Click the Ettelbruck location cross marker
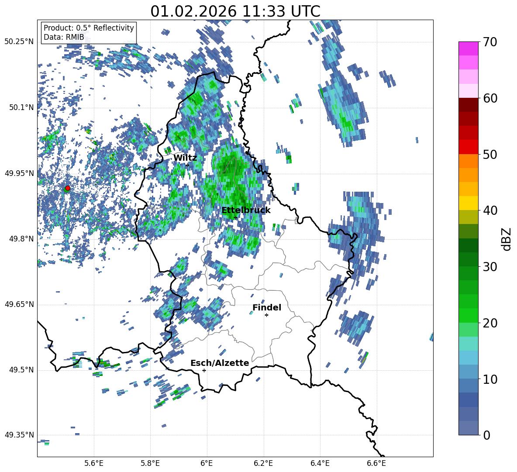Image resolution: width=517 pixels, height=472 pixels. click(235, 217)
